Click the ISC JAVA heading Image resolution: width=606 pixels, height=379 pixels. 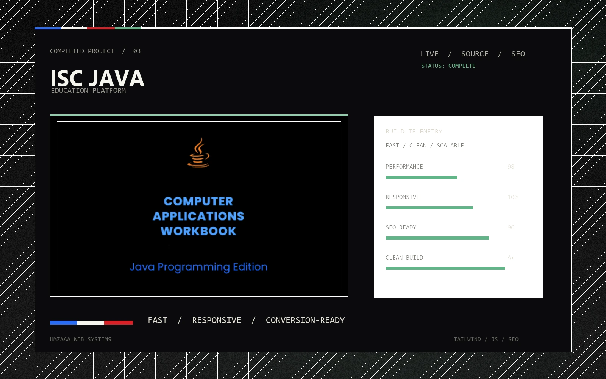coord(97,78)
